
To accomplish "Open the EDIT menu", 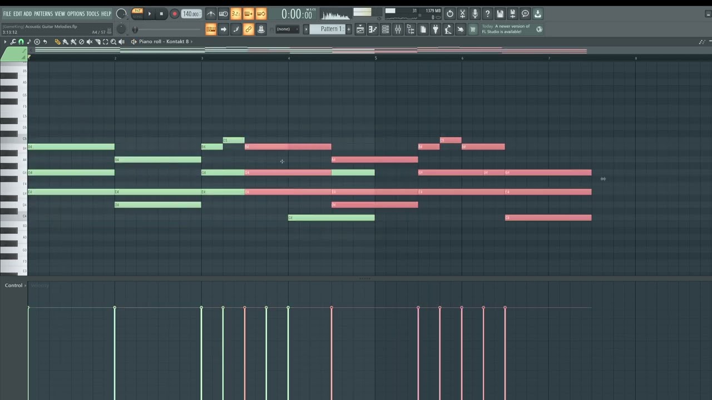I will pyautogui.click(x=17, y=14).
